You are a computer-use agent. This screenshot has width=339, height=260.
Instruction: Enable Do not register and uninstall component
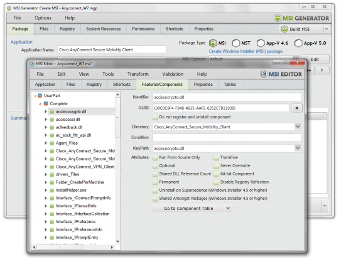155,117
